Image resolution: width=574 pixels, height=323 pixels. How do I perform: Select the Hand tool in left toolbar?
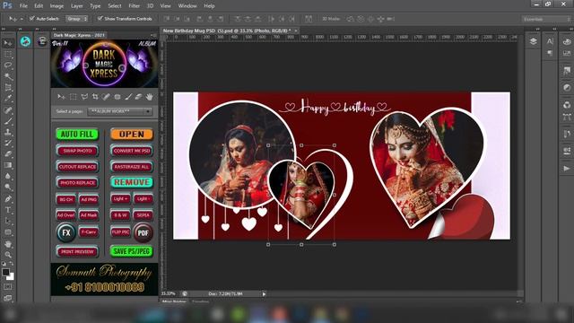pos(8,244)
